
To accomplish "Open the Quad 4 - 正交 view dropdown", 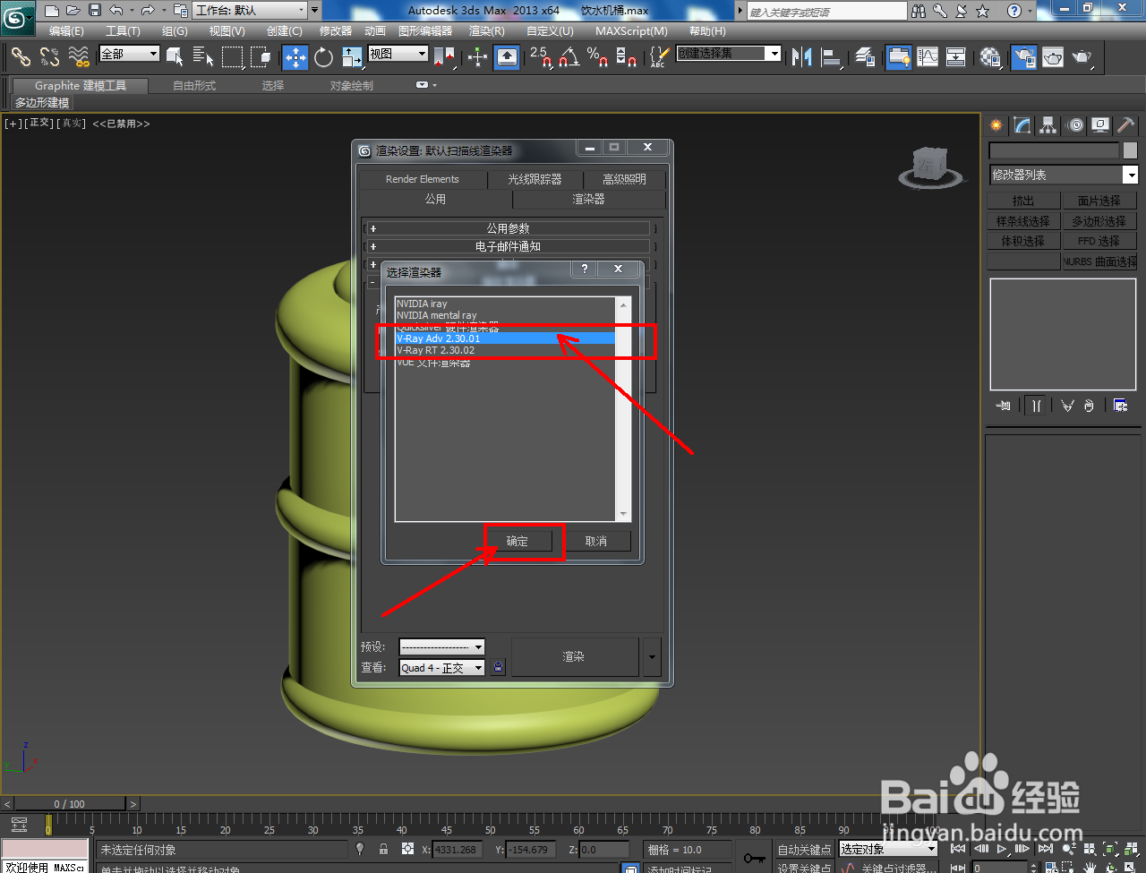I will [441, 668].
